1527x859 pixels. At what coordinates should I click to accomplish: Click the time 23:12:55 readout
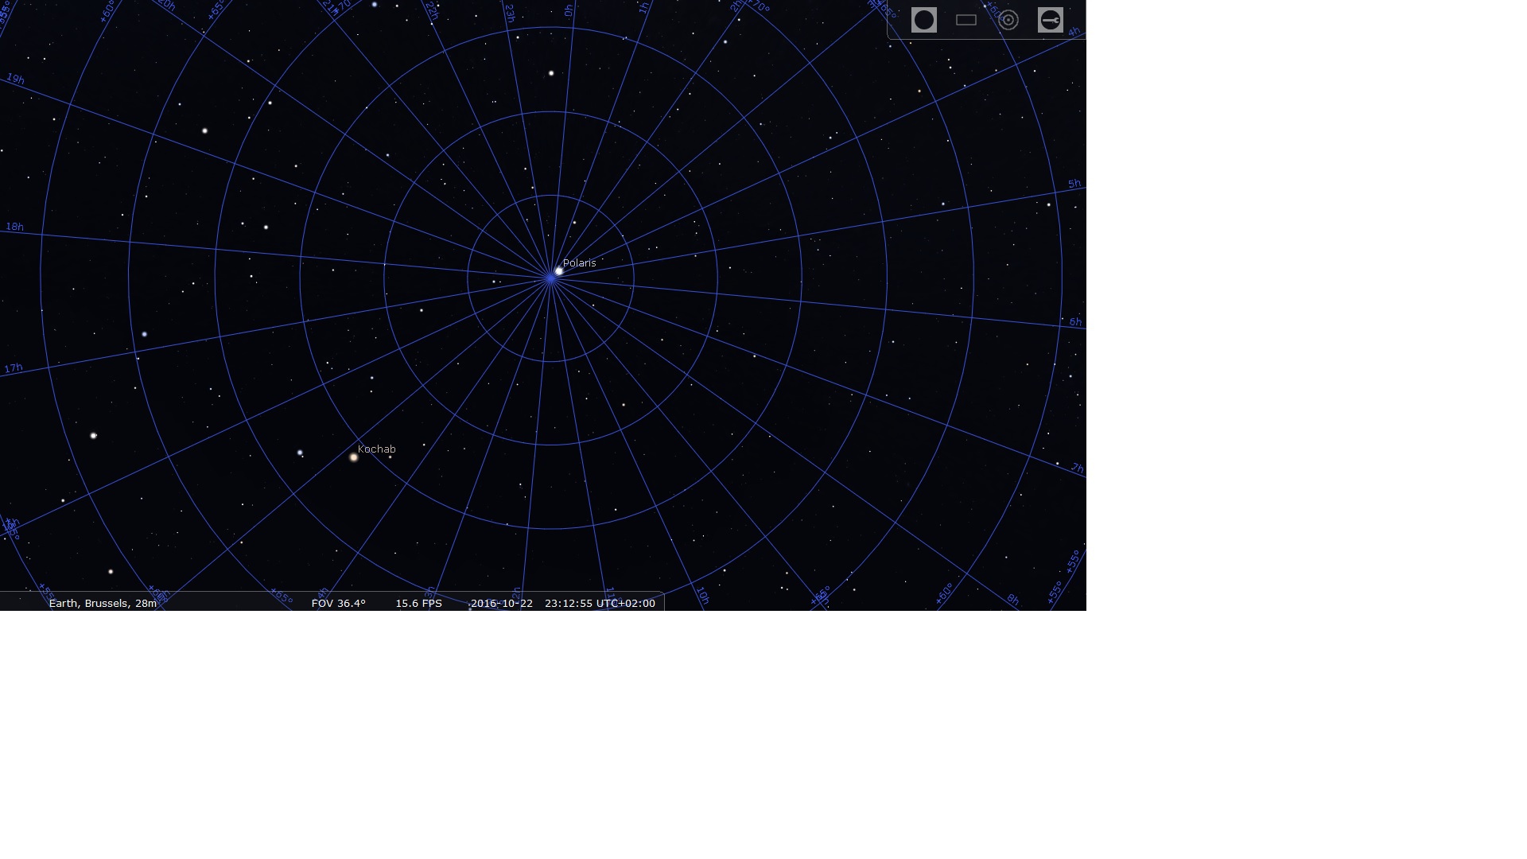pos(568,604)
